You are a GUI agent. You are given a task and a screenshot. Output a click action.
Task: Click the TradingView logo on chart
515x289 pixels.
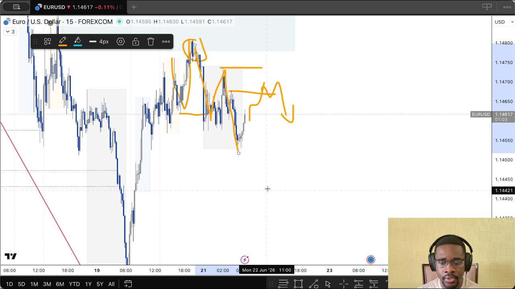tap(11, 256)
